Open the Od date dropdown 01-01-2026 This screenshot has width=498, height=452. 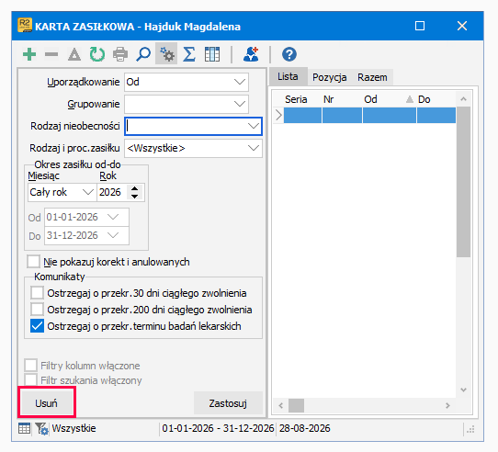[x=113, y=217]
